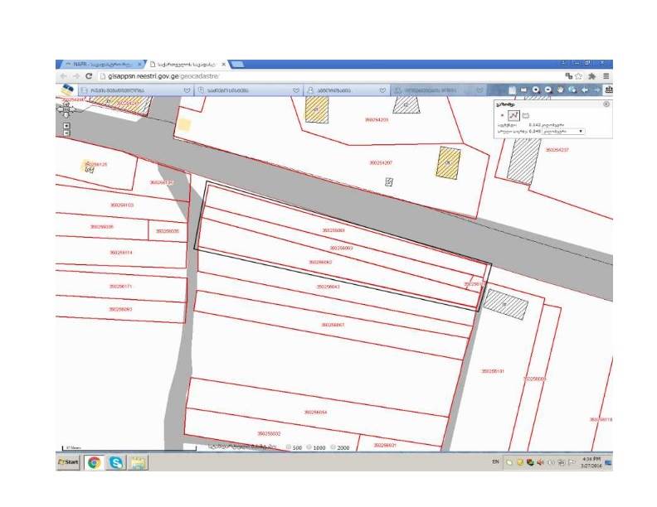This screenshot has height=507, width=657.
Task: Zoom in with the map plus button
Action: pos(66,125)
